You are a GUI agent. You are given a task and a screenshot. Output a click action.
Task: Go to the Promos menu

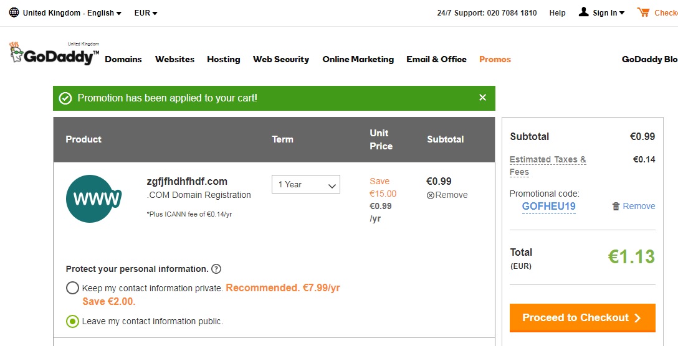click(x=495, y=60)
